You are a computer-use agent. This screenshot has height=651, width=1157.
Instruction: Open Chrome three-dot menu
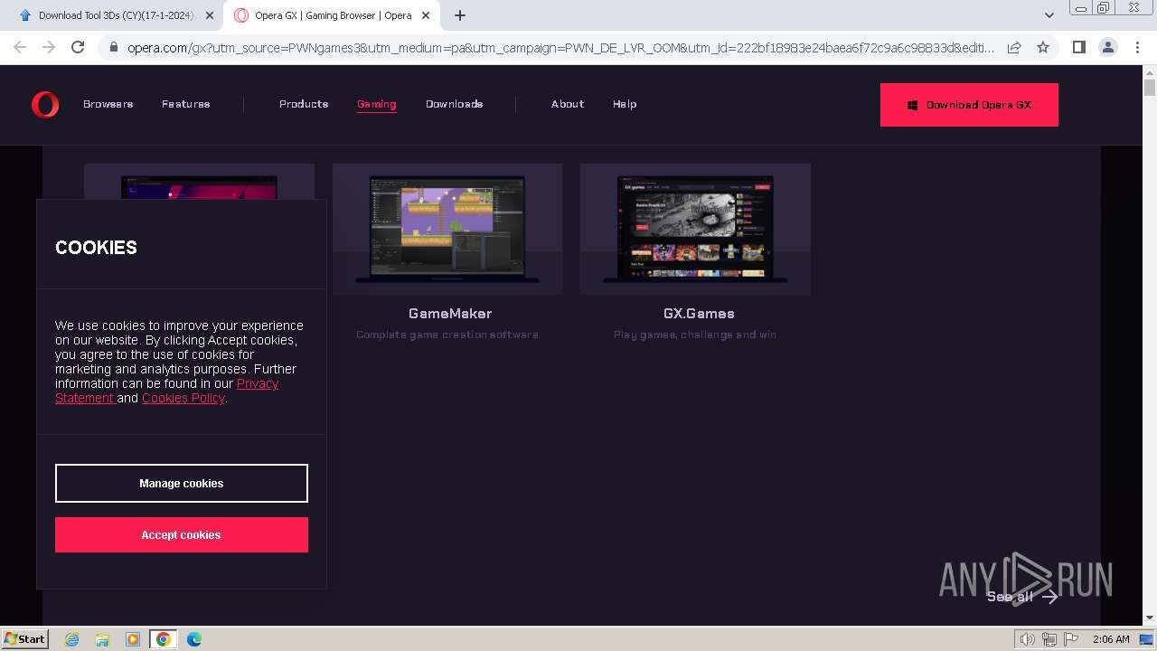[x=1136, y=47]
